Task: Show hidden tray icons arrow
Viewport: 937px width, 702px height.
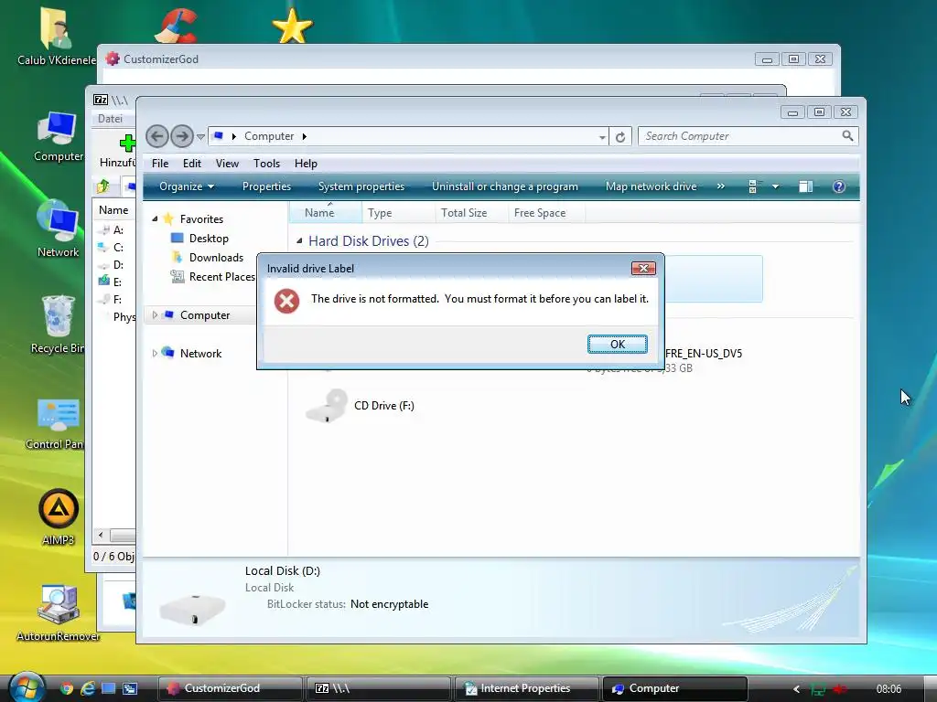Action: [796, 689]
